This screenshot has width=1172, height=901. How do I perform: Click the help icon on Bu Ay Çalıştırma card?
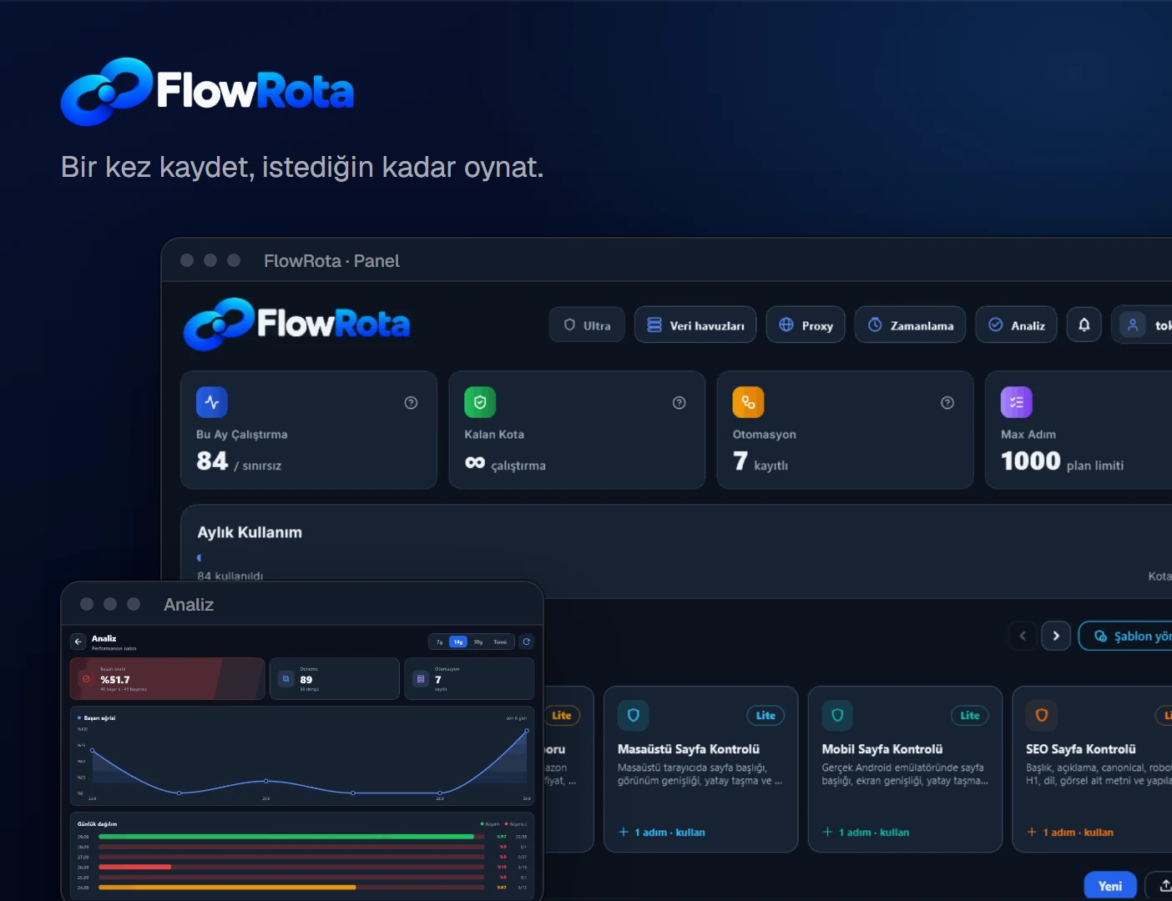tap(411, 403)
